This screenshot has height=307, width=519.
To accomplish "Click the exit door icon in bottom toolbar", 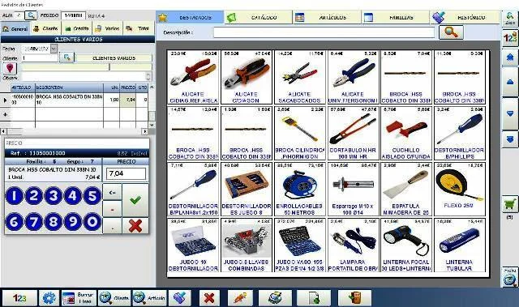I will click(354, 298).
